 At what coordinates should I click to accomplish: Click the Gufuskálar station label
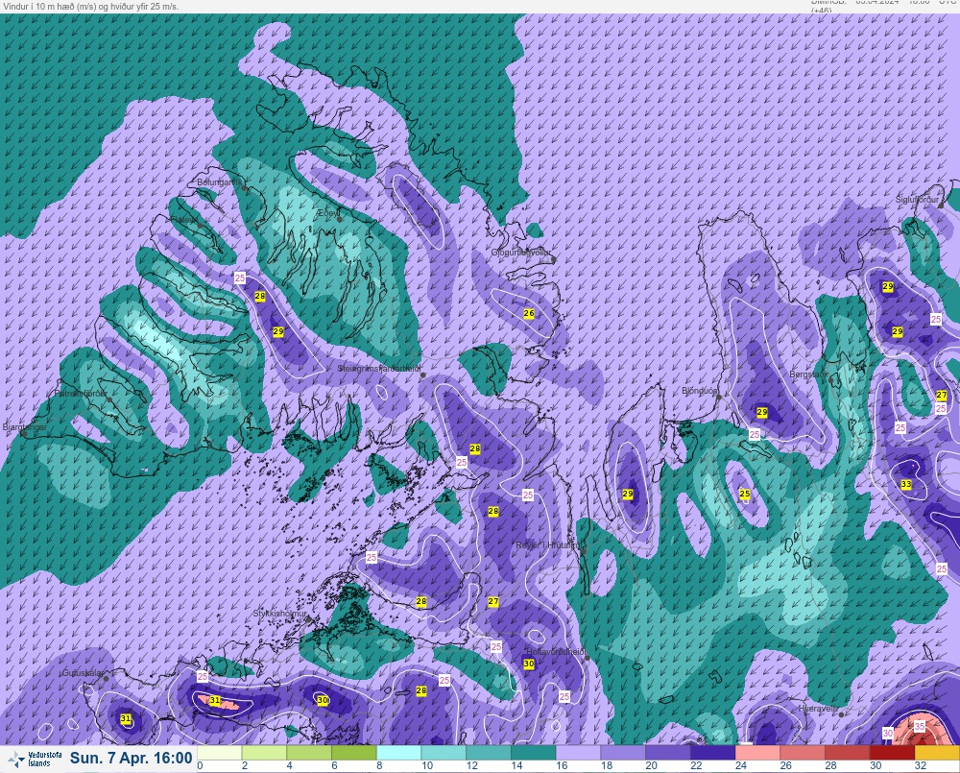83,672
